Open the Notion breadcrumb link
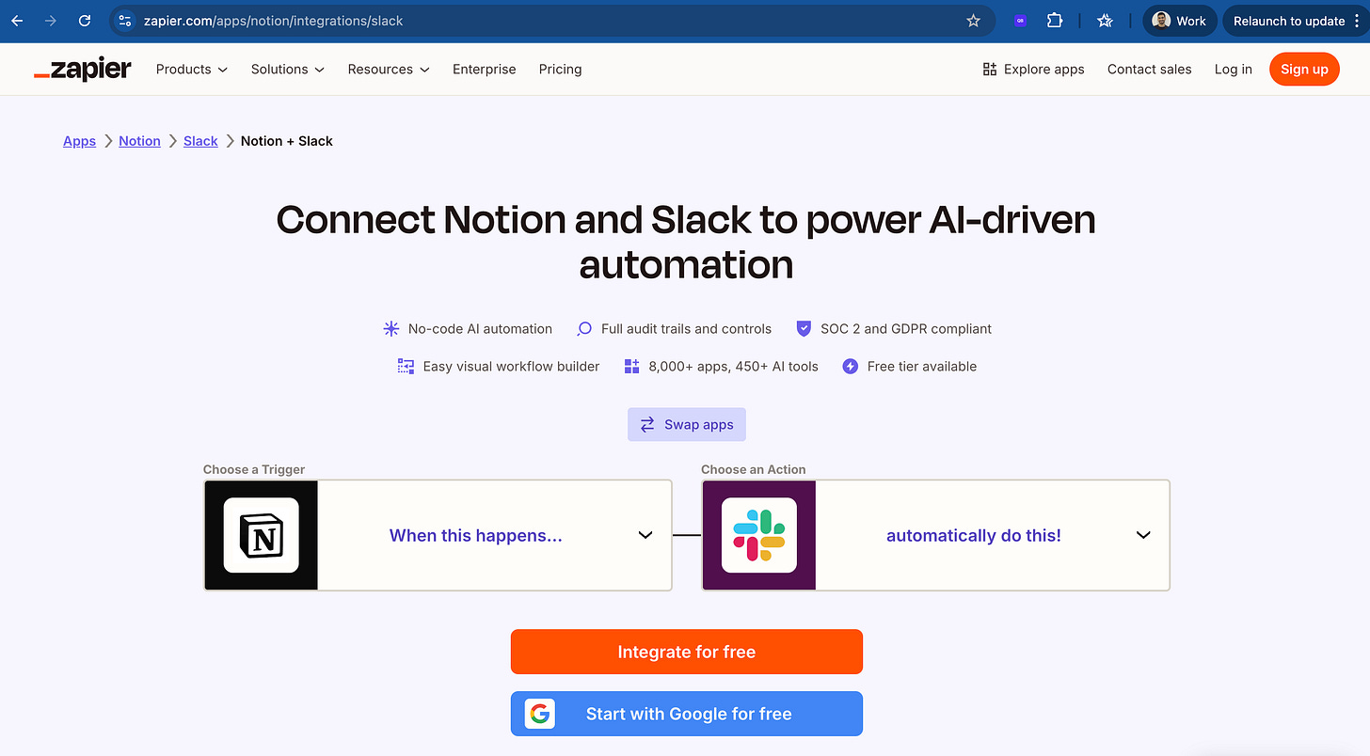The image size is (1370, 756). (x=139, y=141)
